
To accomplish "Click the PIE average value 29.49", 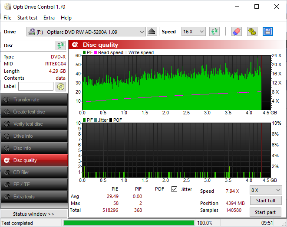I will pyautogui.click(x=112, y=196).
